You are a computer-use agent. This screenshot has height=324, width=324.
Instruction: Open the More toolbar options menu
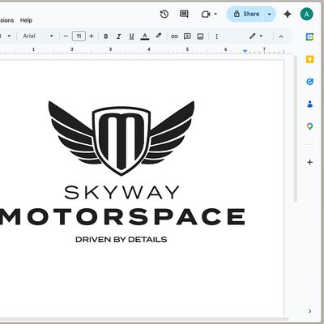216,36
